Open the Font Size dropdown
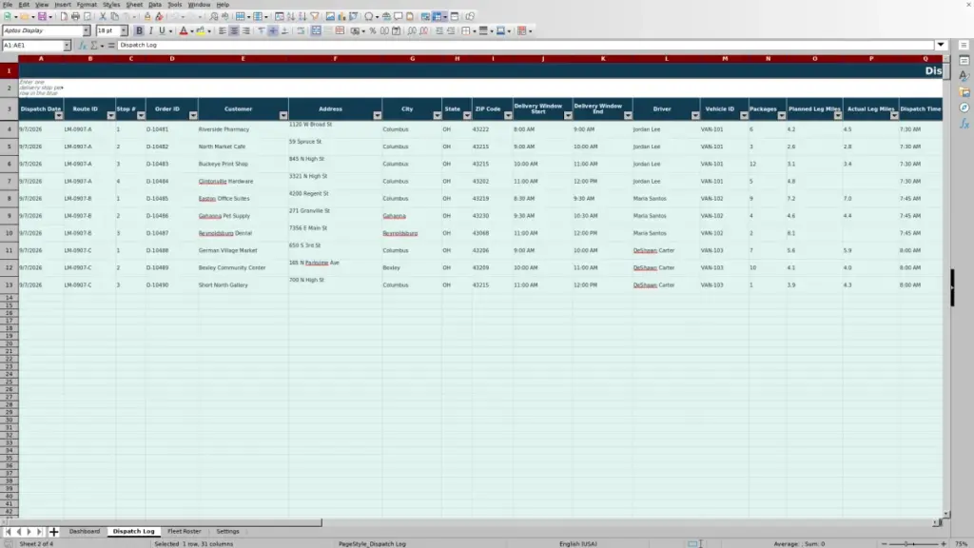 click(x=124, y=30)
